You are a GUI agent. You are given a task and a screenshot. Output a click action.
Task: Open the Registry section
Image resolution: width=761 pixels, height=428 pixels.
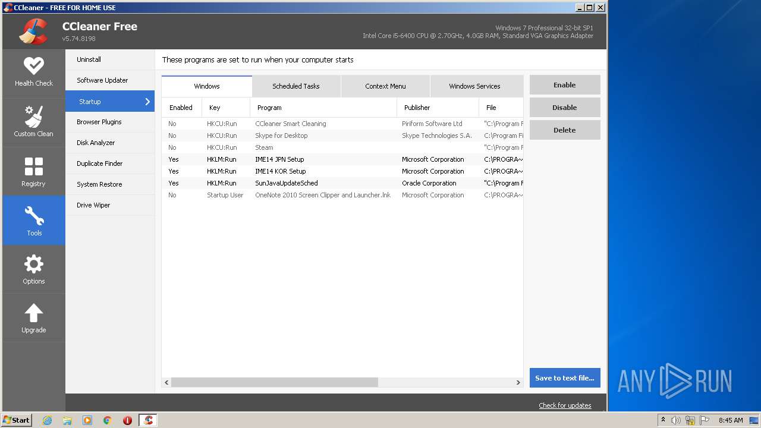pos(34,172)
